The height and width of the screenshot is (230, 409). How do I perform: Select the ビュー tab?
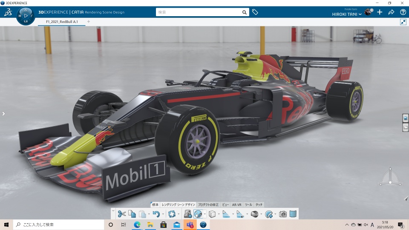pos(225,205)
